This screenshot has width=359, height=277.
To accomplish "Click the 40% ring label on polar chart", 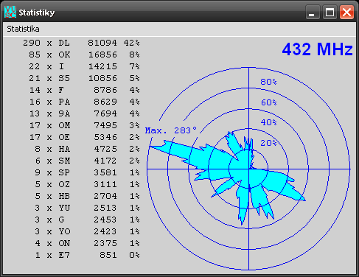I will (268, 122).
